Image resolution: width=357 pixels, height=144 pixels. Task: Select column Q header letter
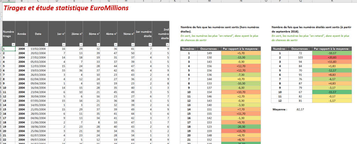[300, 1]
